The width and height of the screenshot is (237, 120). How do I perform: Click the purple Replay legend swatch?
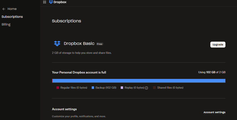coord(122,88)
